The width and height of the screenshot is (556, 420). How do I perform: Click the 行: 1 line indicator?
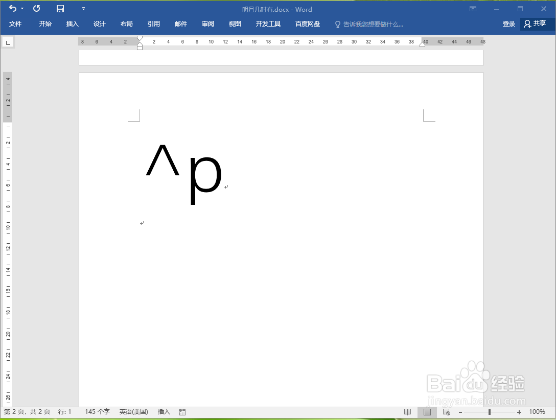click(64, 411)
